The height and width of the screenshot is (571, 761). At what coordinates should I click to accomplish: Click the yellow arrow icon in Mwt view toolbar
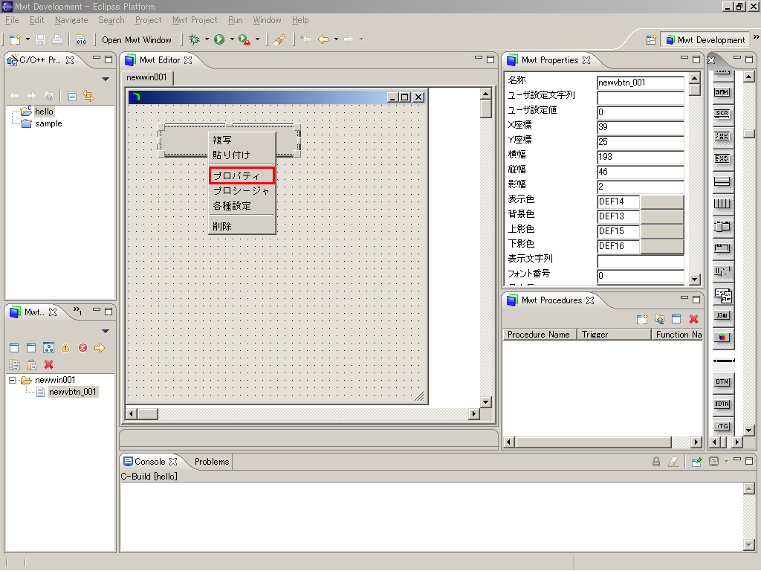point(100,348)
